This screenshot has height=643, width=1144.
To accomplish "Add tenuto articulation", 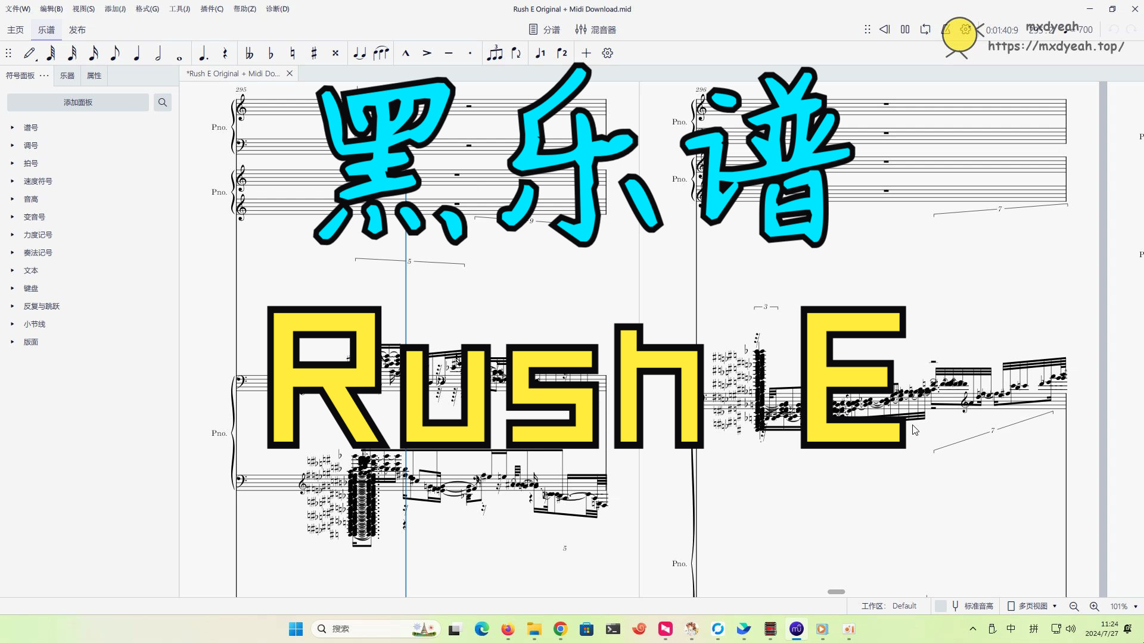I will 449,54.
